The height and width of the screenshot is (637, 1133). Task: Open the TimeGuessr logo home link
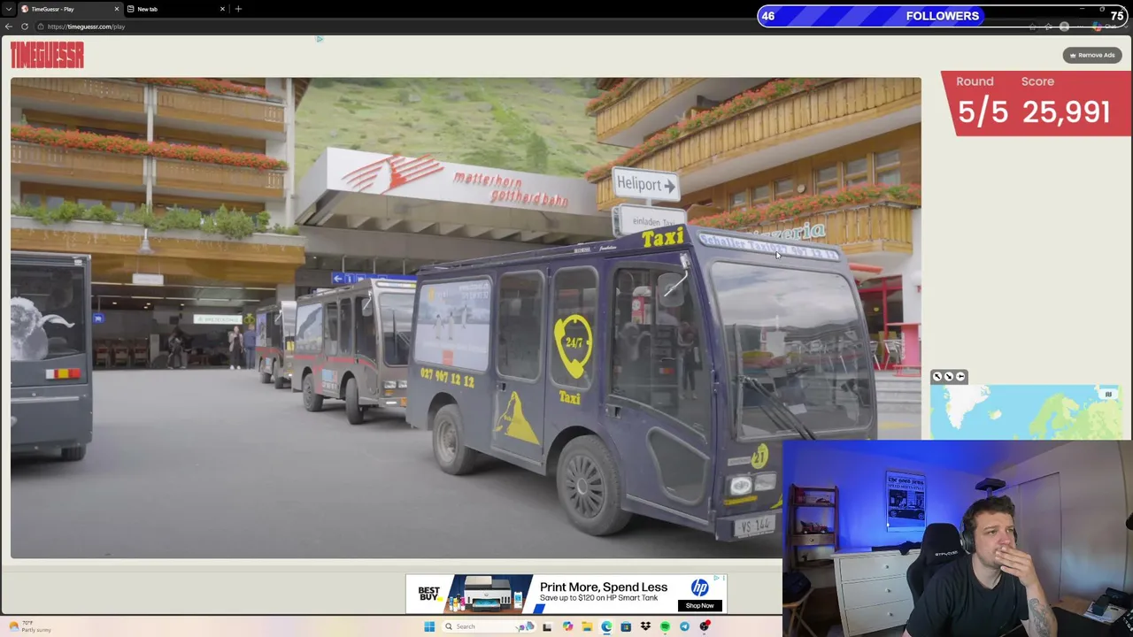point(47,55)
